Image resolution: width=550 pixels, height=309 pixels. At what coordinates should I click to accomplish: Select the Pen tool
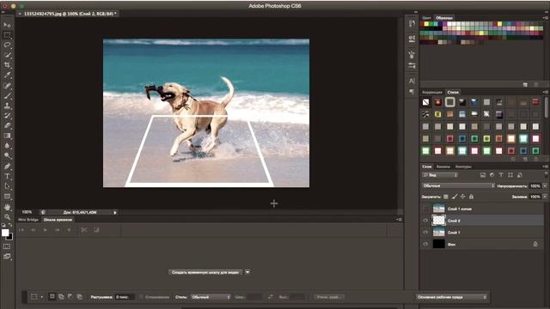click(7, 166)
